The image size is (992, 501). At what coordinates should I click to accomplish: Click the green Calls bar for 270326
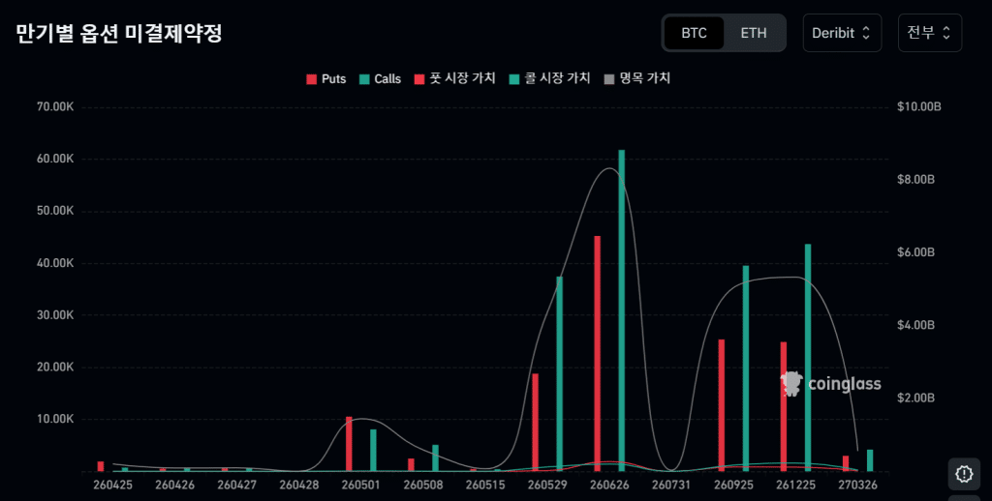click(870, 460)
